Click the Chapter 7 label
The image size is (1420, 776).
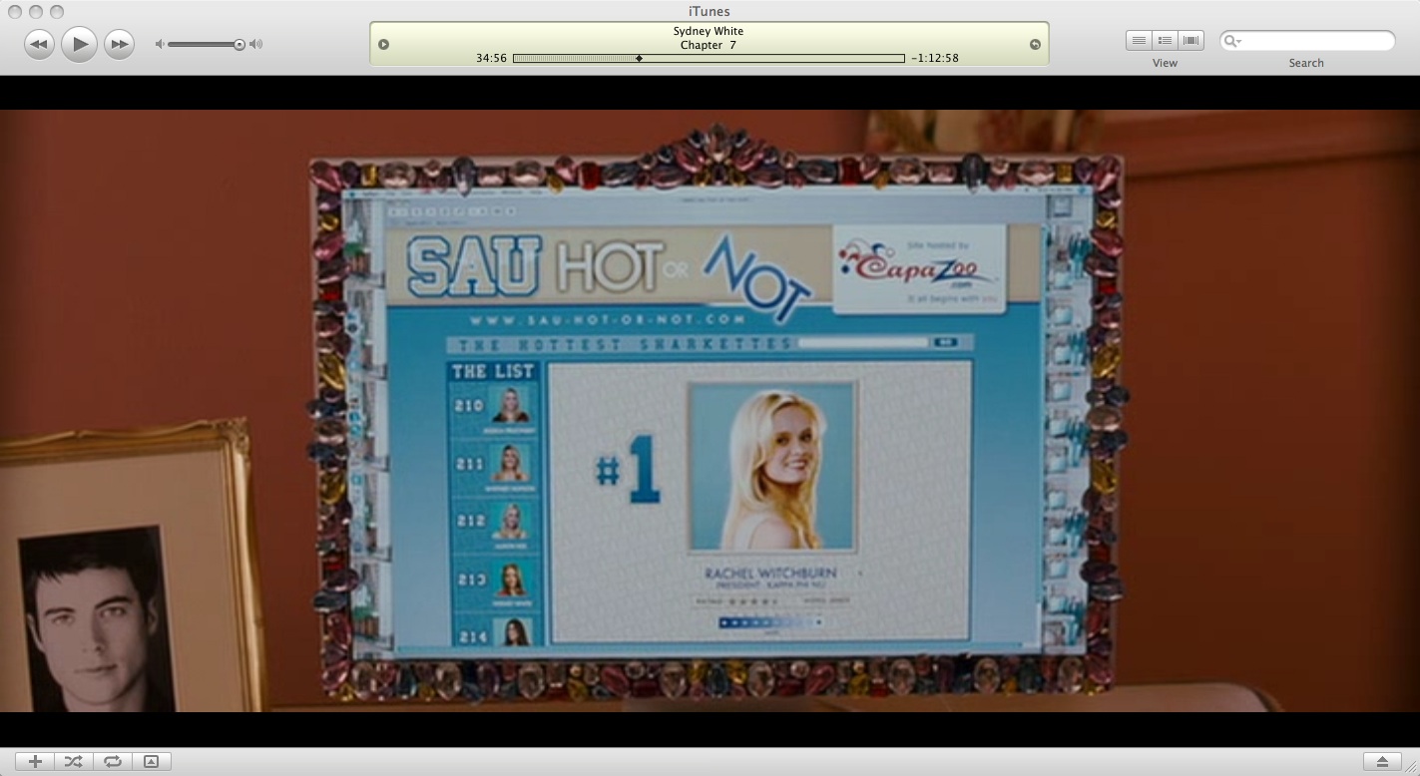tap(709, 45)
